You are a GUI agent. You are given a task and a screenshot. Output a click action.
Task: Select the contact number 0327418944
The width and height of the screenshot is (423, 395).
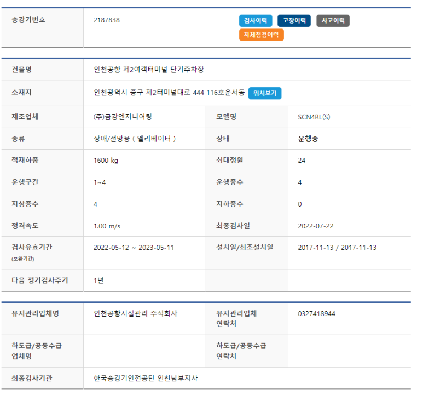316,314
